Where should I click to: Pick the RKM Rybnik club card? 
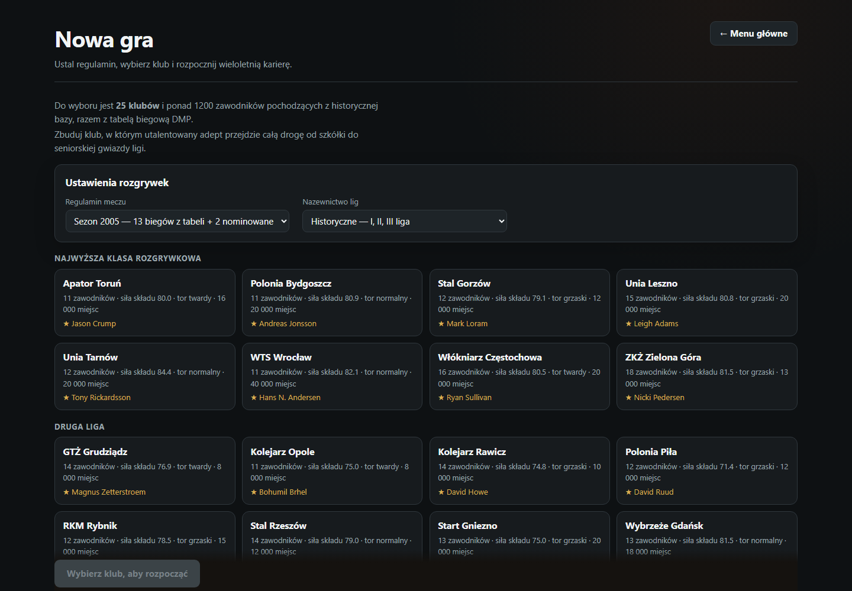click(145, 536)
